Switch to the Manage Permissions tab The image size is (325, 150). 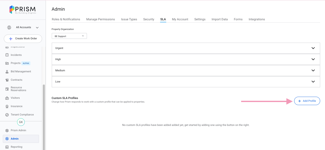point(100,19)
